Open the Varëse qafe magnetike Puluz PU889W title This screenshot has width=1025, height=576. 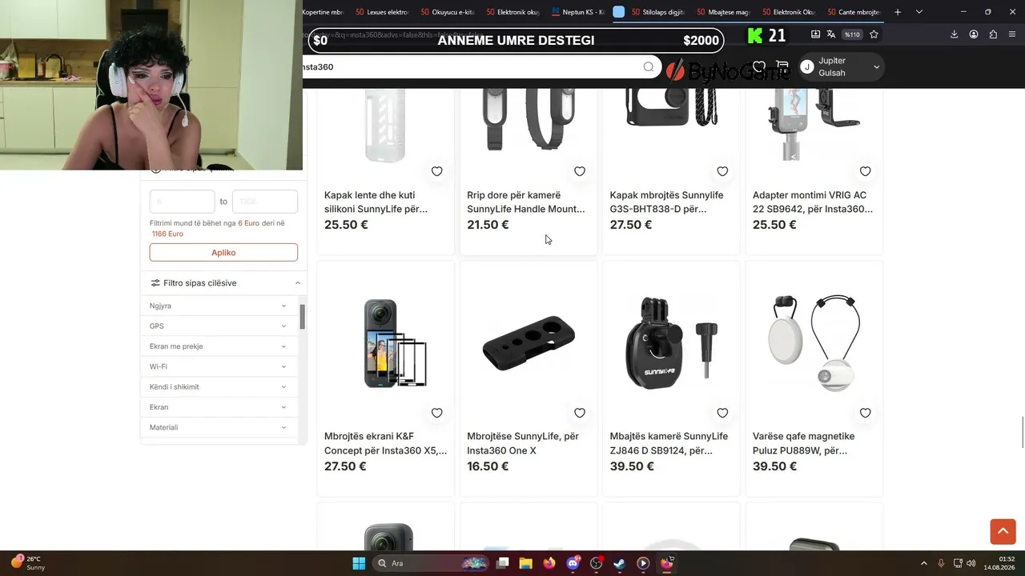[803, 444]
